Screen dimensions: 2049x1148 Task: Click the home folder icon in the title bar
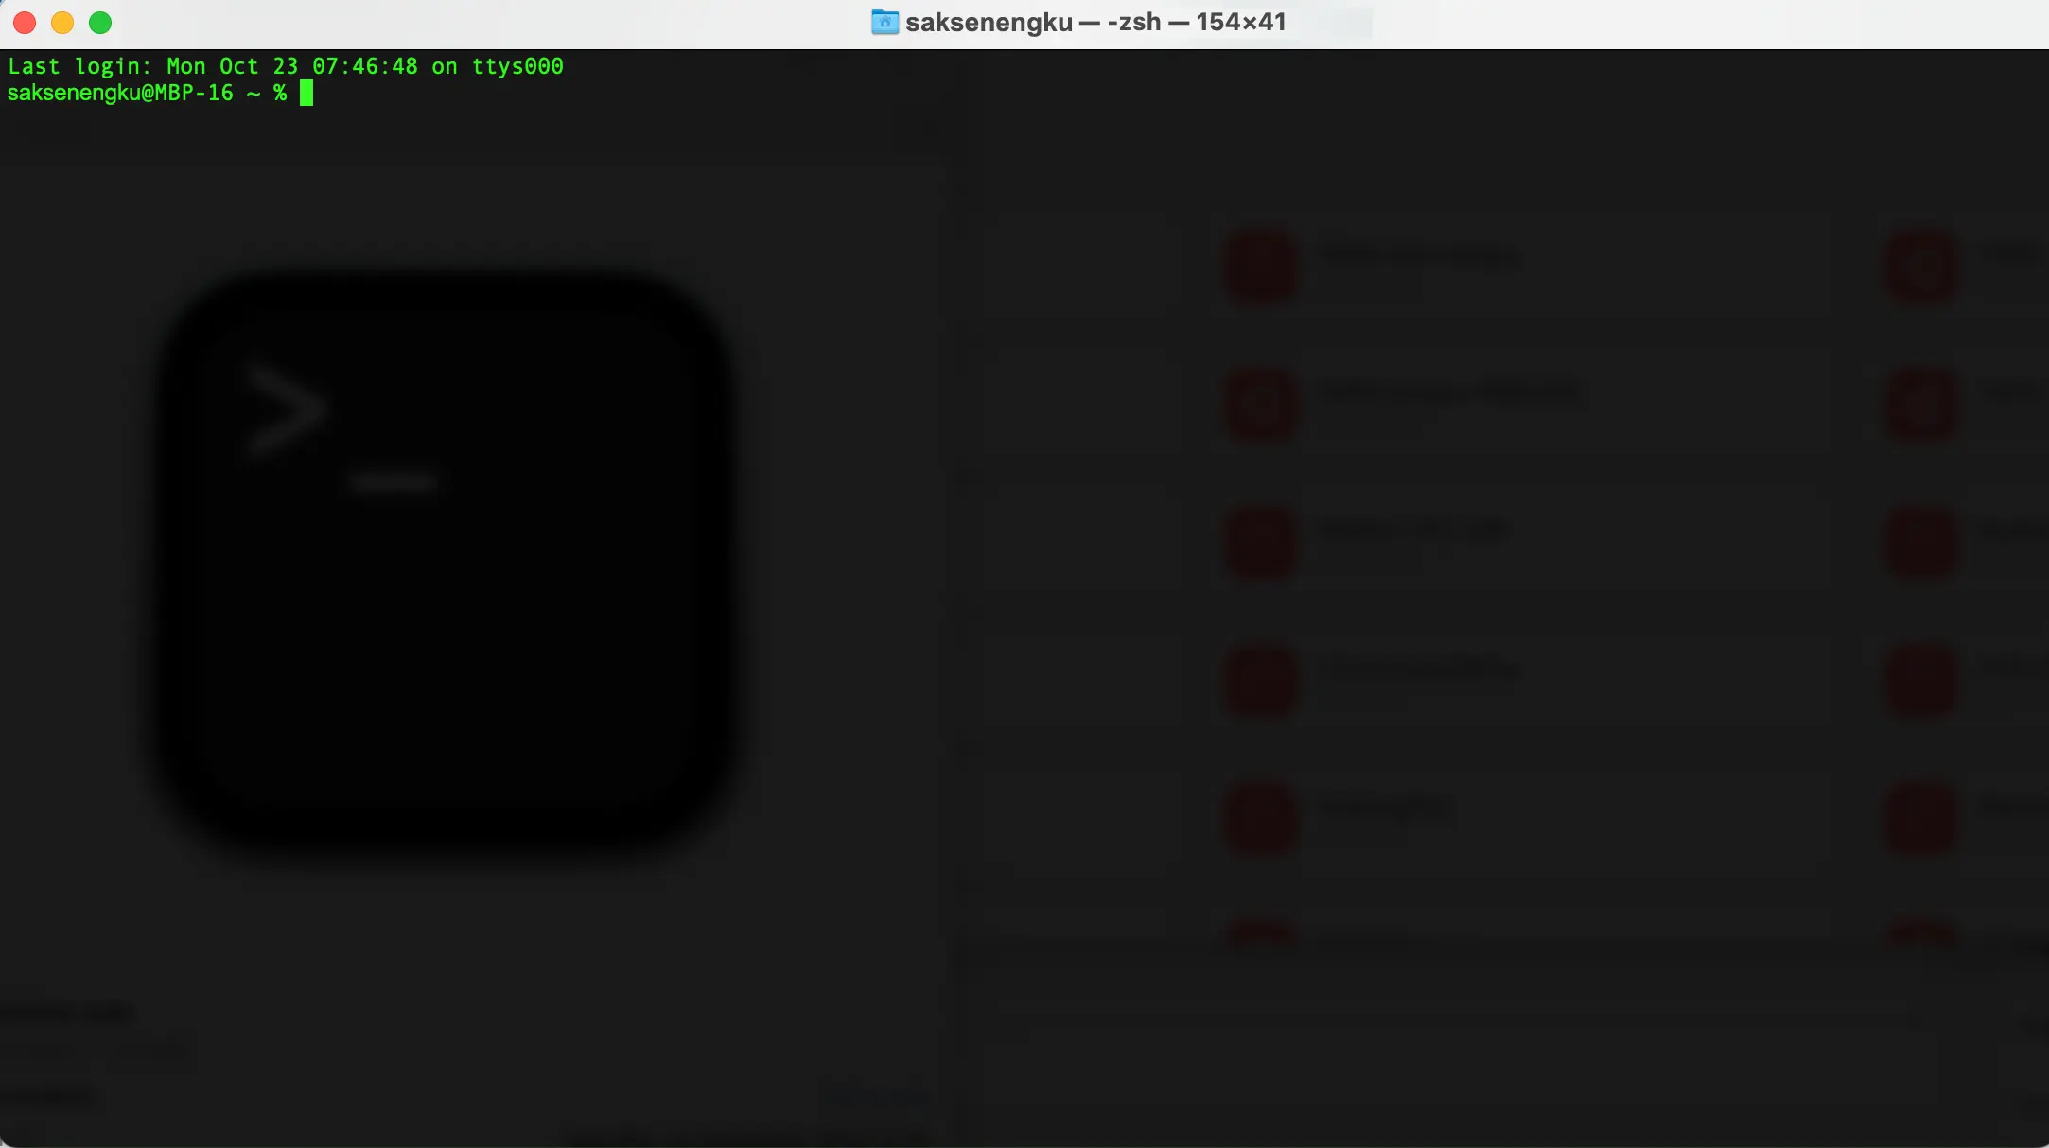(x=884, y=22)
